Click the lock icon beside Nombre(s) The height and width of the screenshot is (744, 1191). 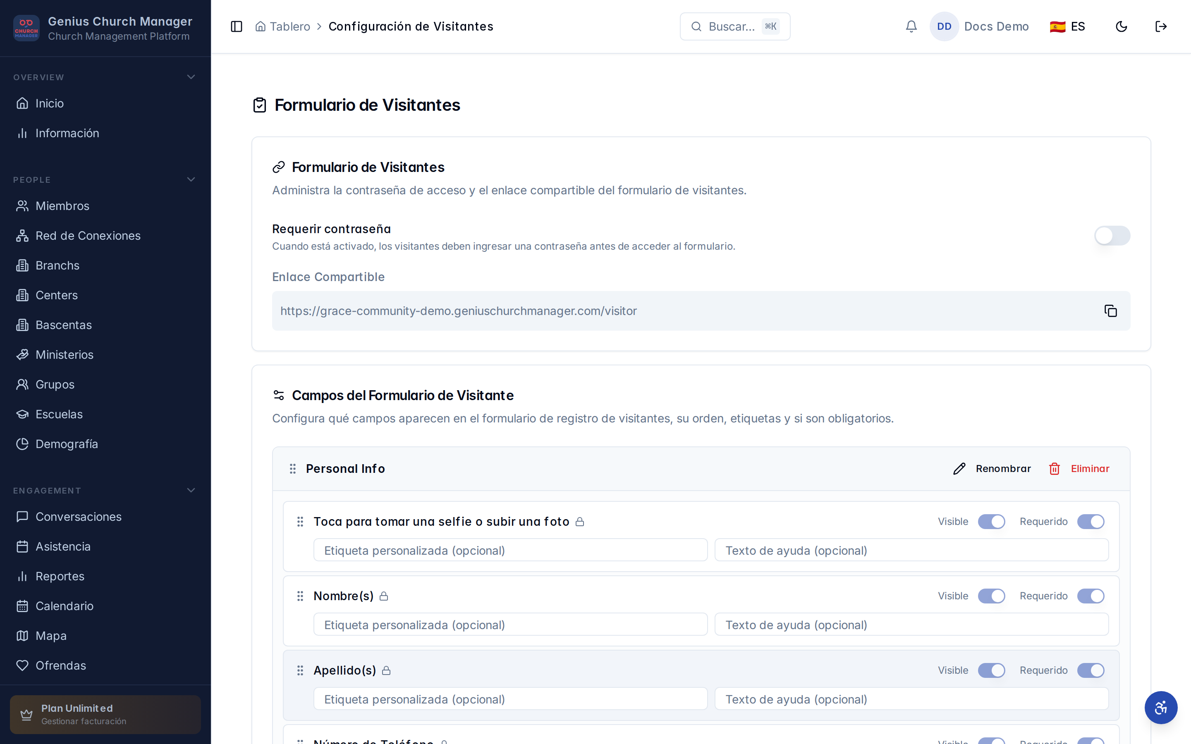[384, 596]
